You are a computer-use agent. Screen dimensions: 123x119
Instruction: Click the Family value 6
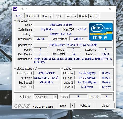click(x=40, y=49)
